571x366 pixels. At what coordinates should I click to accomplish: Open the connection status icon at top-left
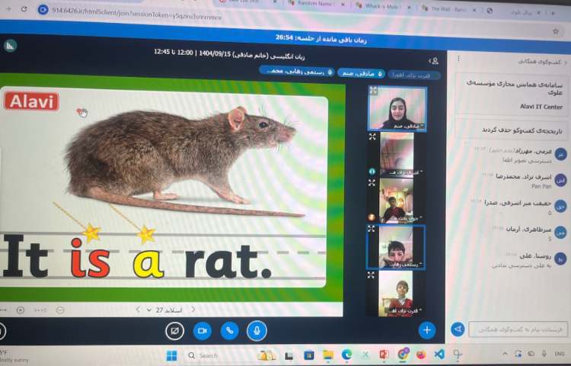[x=10, y=46]
